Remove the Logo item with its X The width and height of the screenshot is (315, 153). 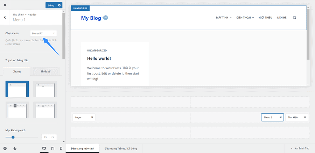[92, 117]
